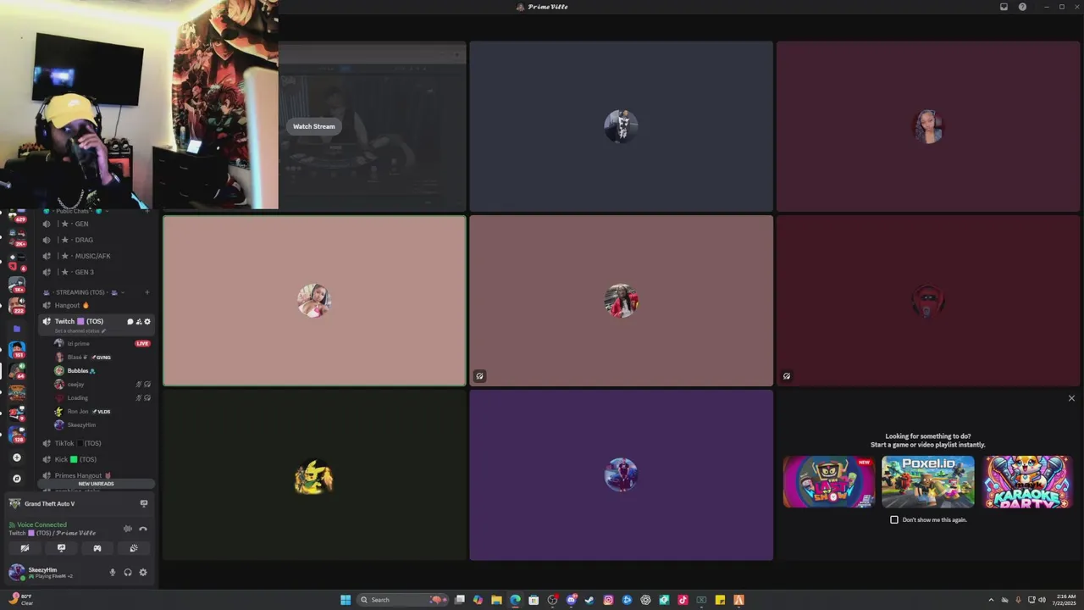
Task: Join the MUSIC/AFK voice channel
Action: click(97, 256)
